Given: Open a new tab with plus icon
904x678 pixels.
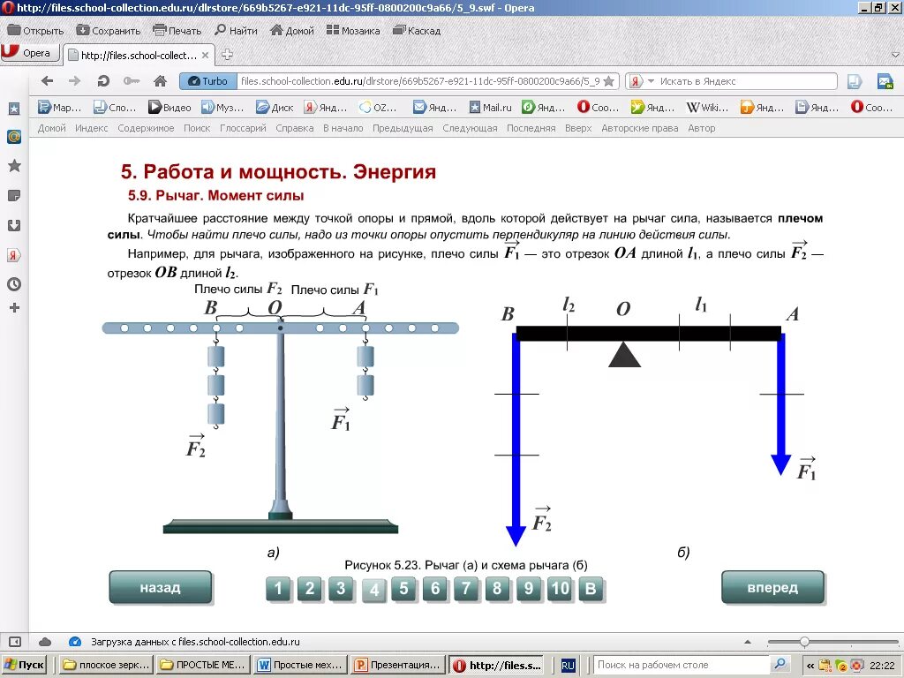Looking at the screenshot, I should click(227, 55).
